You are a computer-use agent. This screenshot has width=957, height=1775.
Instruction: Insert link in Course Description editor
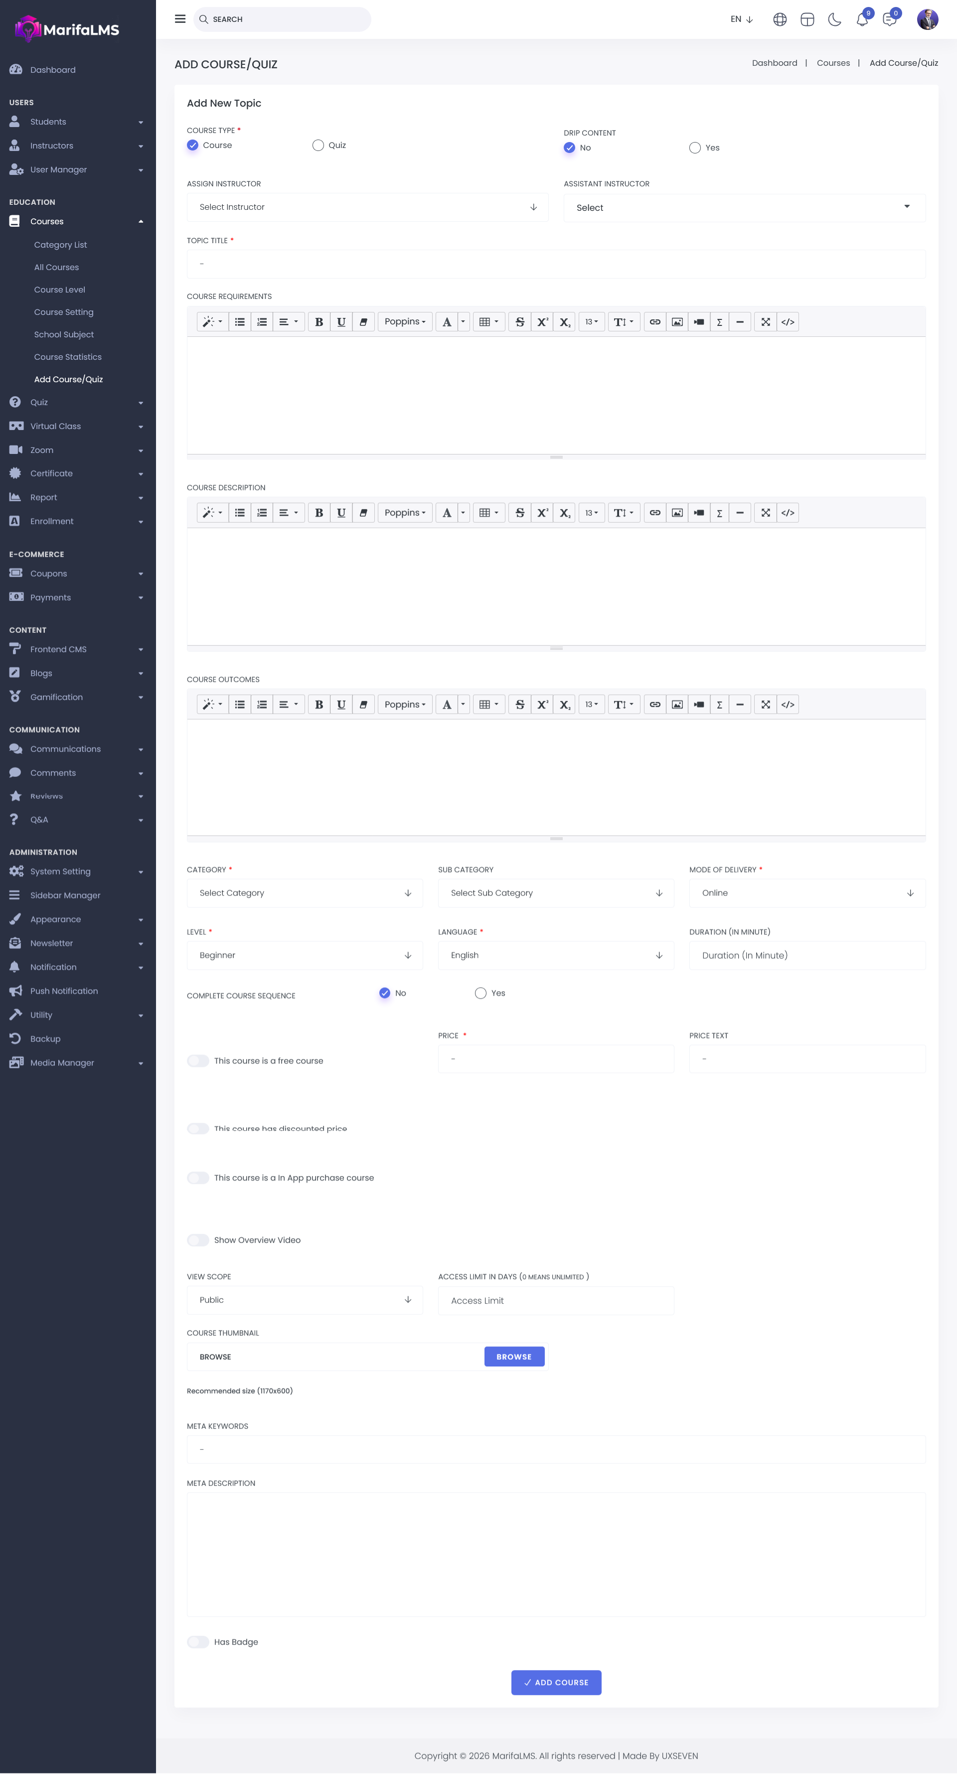(x=654, y=513)
